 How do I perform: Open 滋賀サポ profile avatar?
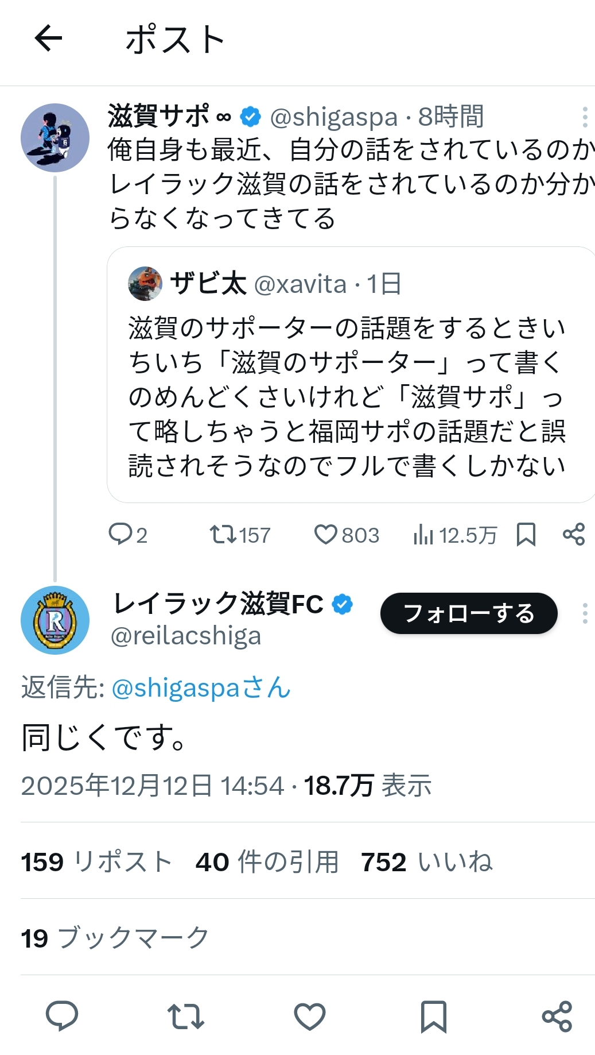55,138
